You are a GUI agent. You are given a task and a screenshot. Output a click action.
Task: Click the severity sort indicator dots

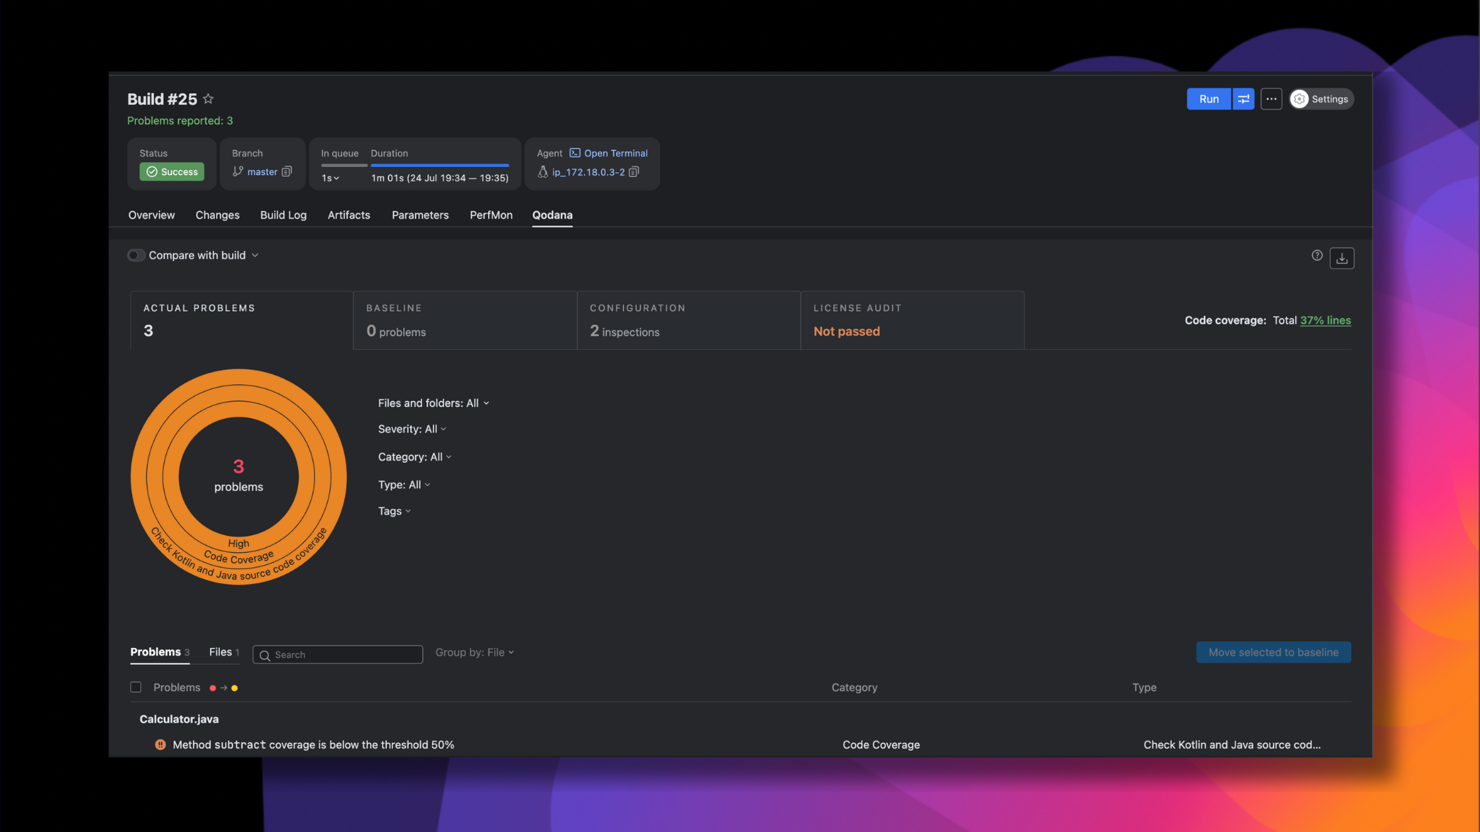[x=223, y=688]
